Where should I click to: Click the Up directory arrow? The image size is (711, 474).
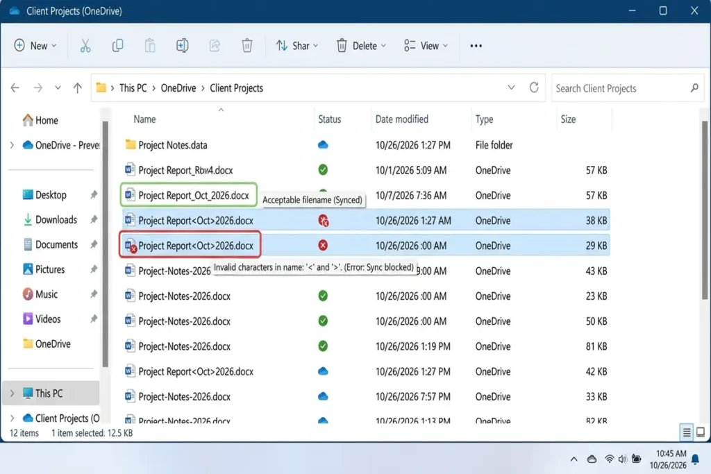pyautogui.click(x=78, y=88)
